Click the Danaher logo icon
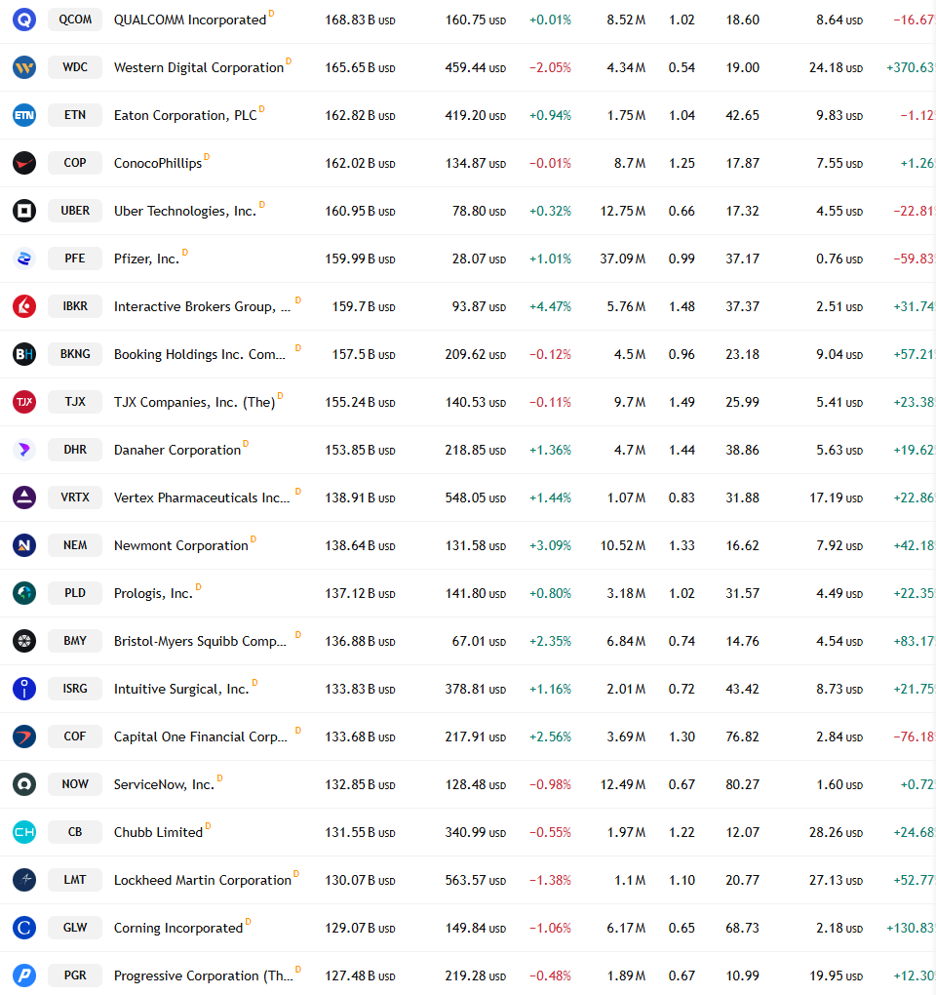The width and height of the screenshot is (936, 995). point(24,450)
